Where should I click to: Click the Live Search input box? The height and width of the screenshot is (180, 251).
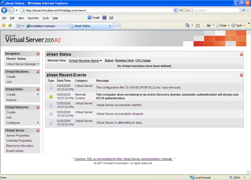tap(216, 11)
